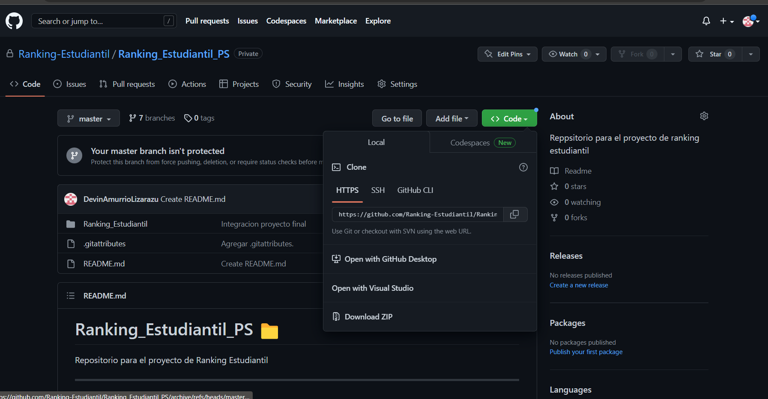The width and height of the screenshot is (768, 399).
Task: Open the repository Settings tab
Action: pos(397,84)
